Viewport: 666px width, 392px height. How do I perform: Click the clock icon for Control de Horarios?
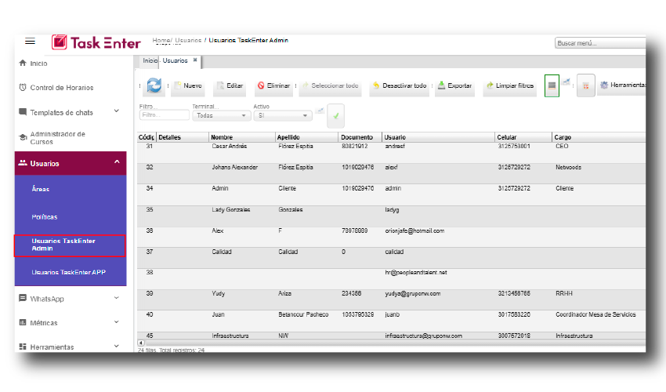pyautogui.click(x=23, y=87)
